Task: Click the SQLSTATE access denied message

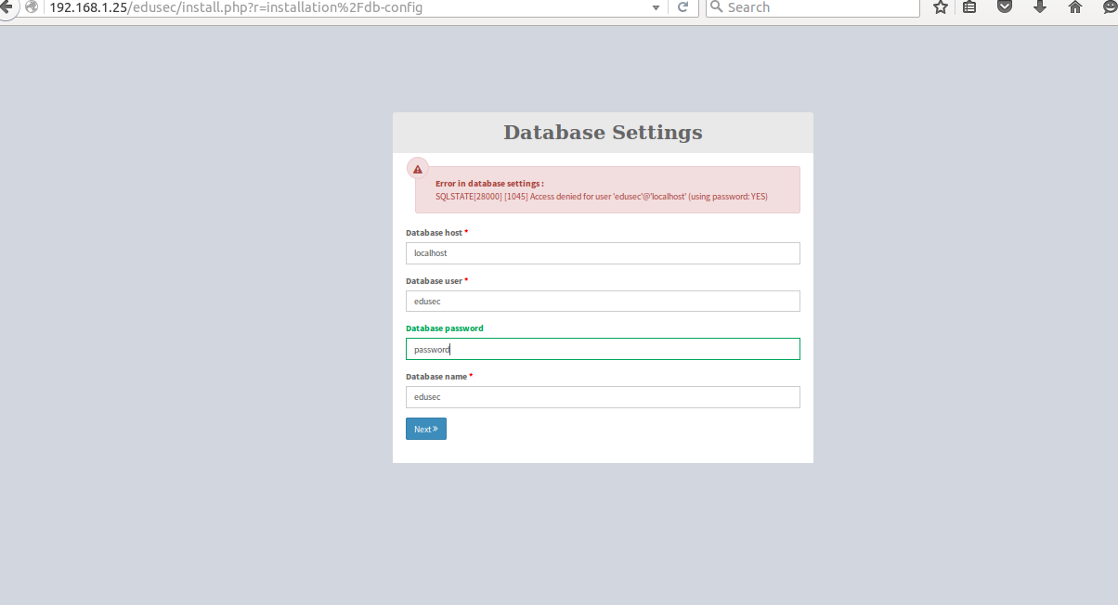Action: [602, 197]
